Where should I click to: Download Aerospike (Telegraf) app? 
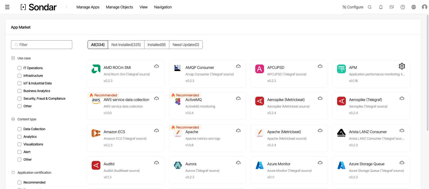click(x=402, y=99)
